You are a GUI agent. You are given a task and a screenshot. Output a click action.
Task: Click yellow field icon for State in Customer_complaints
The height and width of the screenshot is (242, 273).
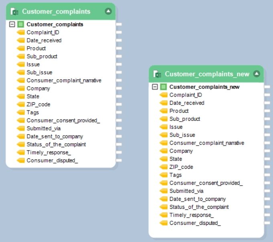pyautogui.click(x=21, y=96)
